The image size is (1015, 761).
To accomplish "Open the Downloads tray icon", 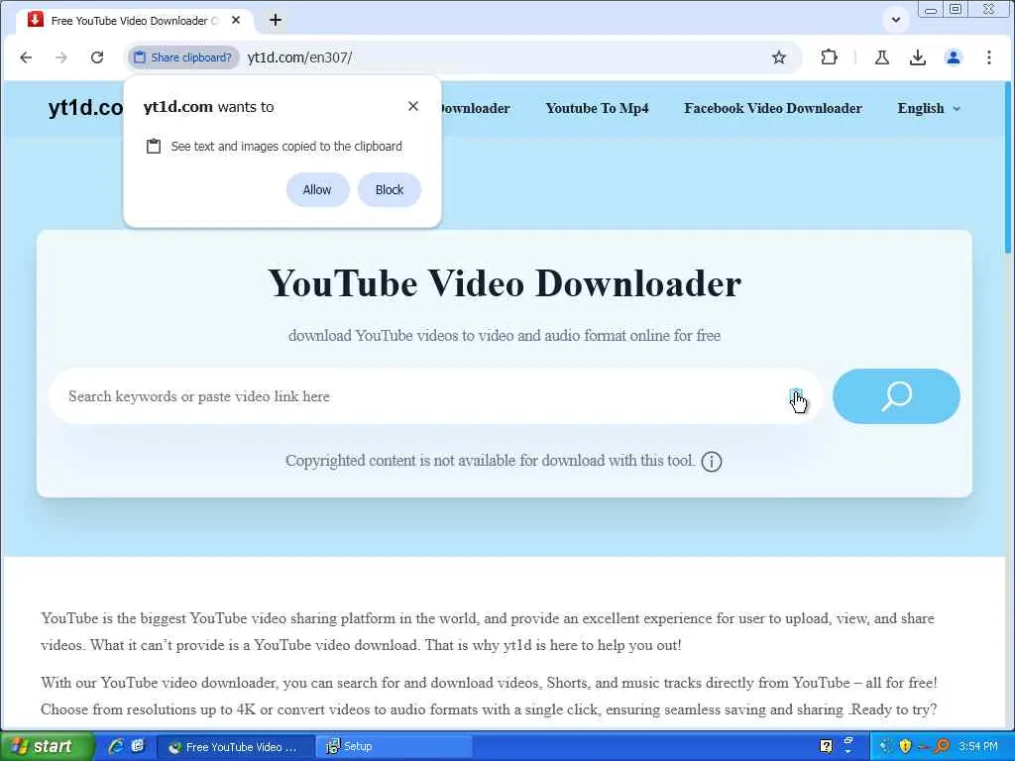I will click(x=917, y=57).
